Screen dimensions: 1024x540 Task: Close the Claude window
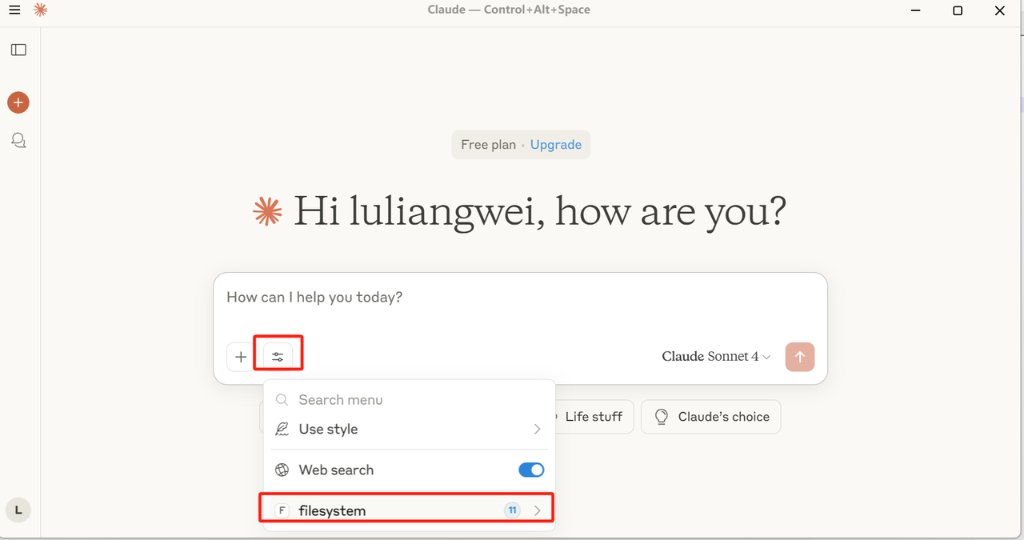click(1000, 10)
